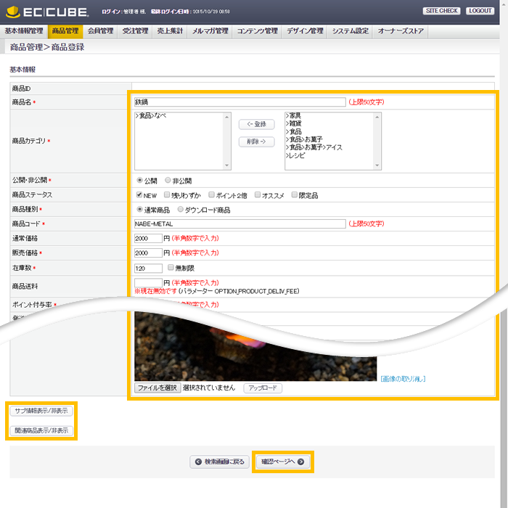
Task: Click the SITE CHECK button
Action: point(441,11)
